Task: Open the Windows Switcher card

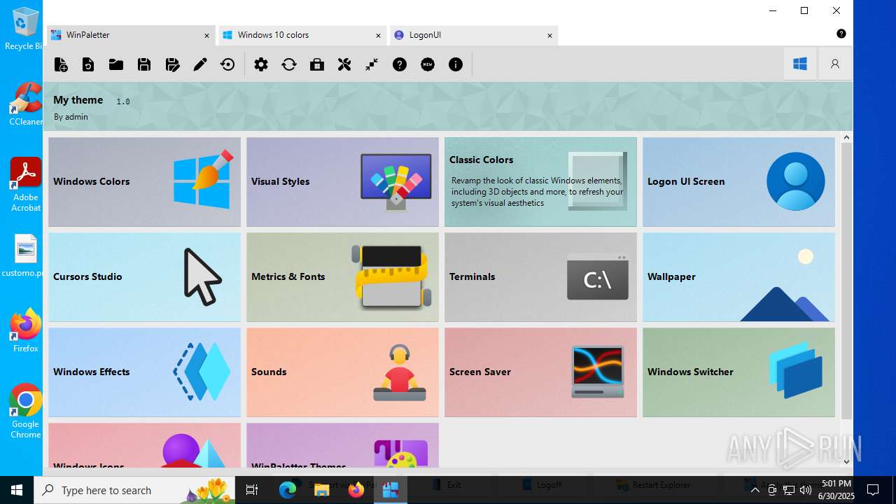Action: 738,372
